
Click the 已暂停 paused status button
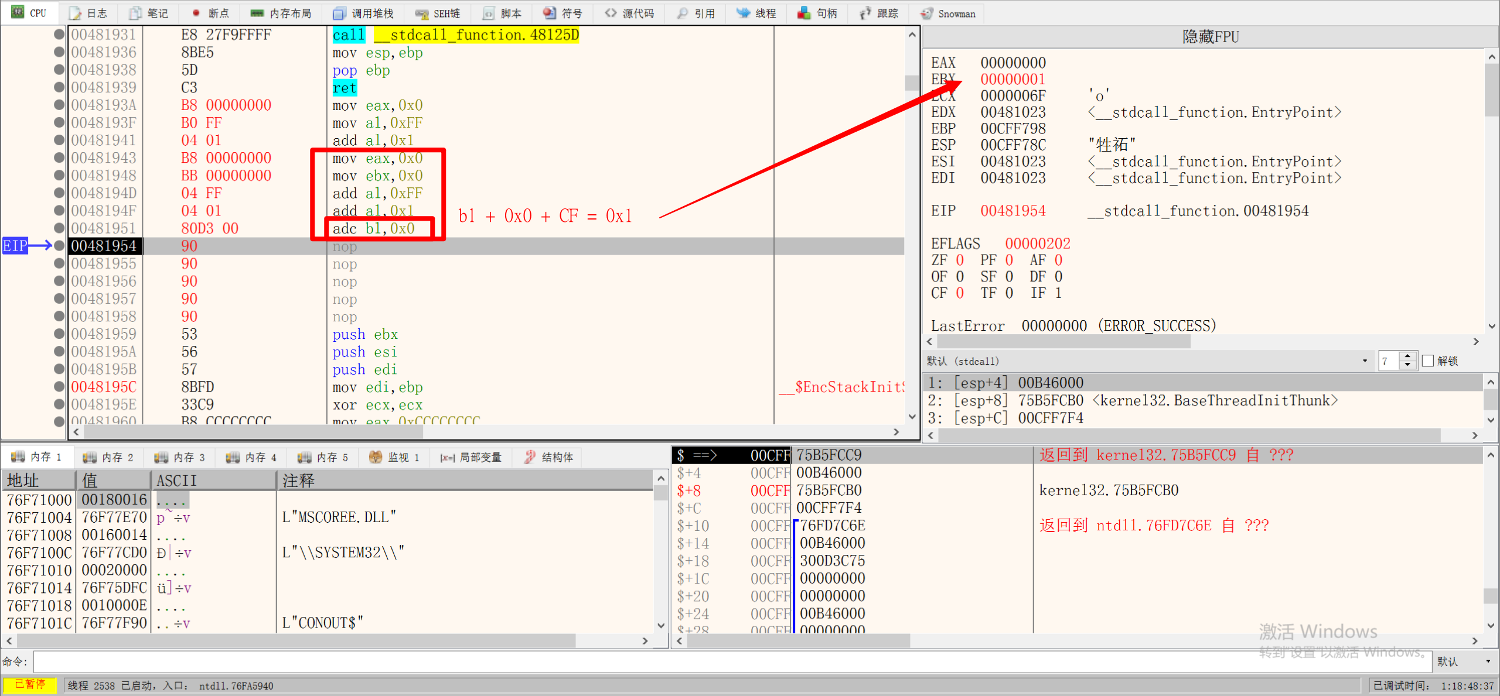(x=30, y=684)
